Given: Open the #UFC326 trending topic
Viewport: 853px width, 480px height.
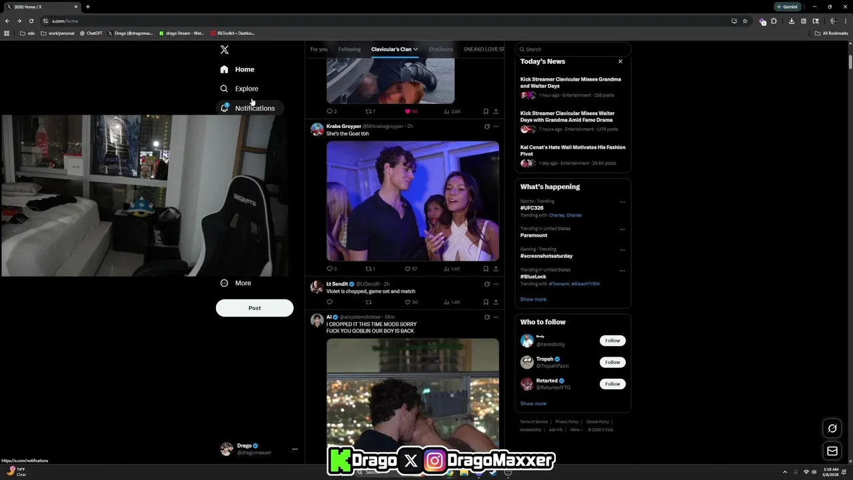Looking at the screenshot, I should (532, 208).
